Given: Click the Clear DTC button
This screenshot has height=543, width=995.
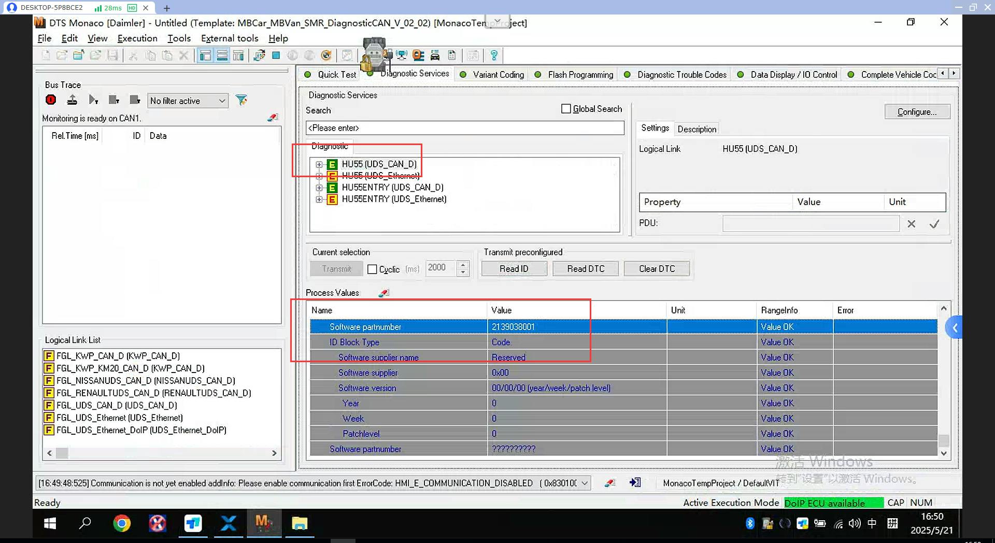Looking at the screenshot, I should point(657,269).
